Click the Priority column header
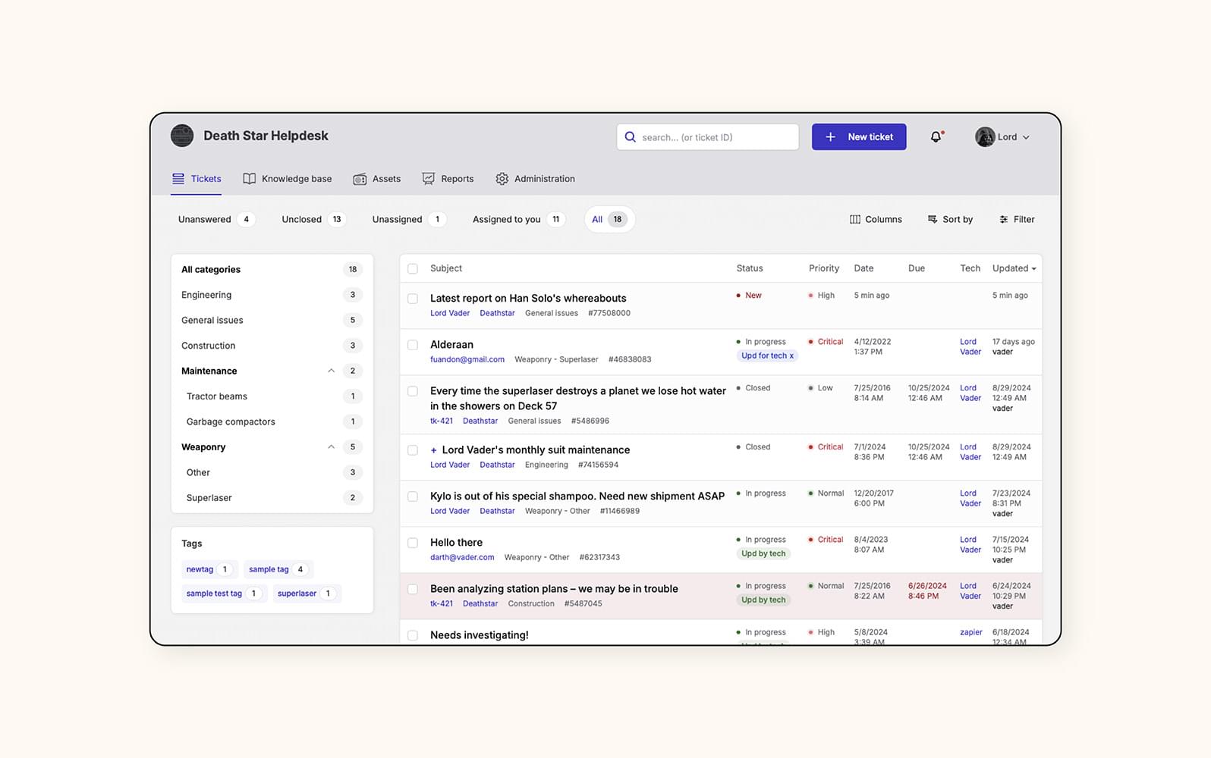 point(824,268)
